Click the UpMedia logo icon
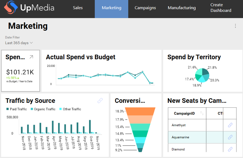 pos(10,8)
